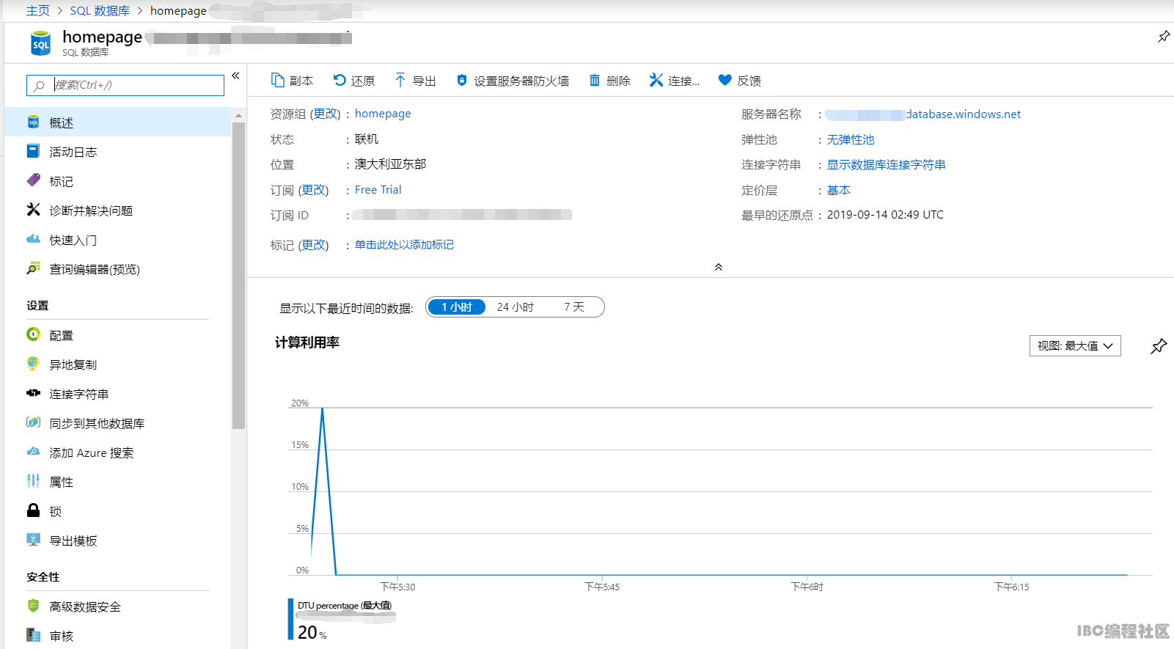The height and width of the screenshot is (649, 1174).
Task: Click the 活动日志 sidebar icon
Action: (x=33, y=151)
